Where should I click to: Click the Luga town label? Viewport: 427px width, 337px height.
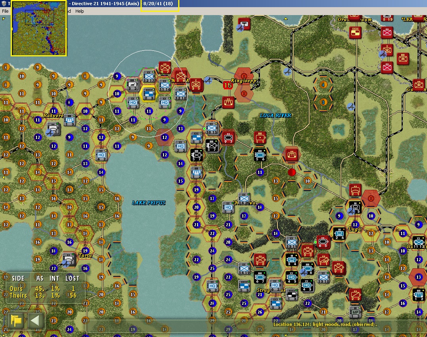point(355,229)
